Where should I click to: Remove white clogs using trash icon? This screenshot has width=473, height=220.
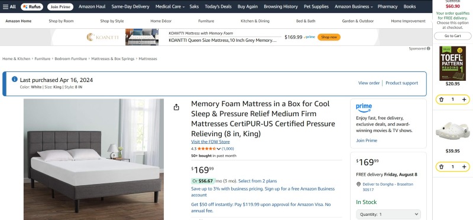click(x=442, y=167)
